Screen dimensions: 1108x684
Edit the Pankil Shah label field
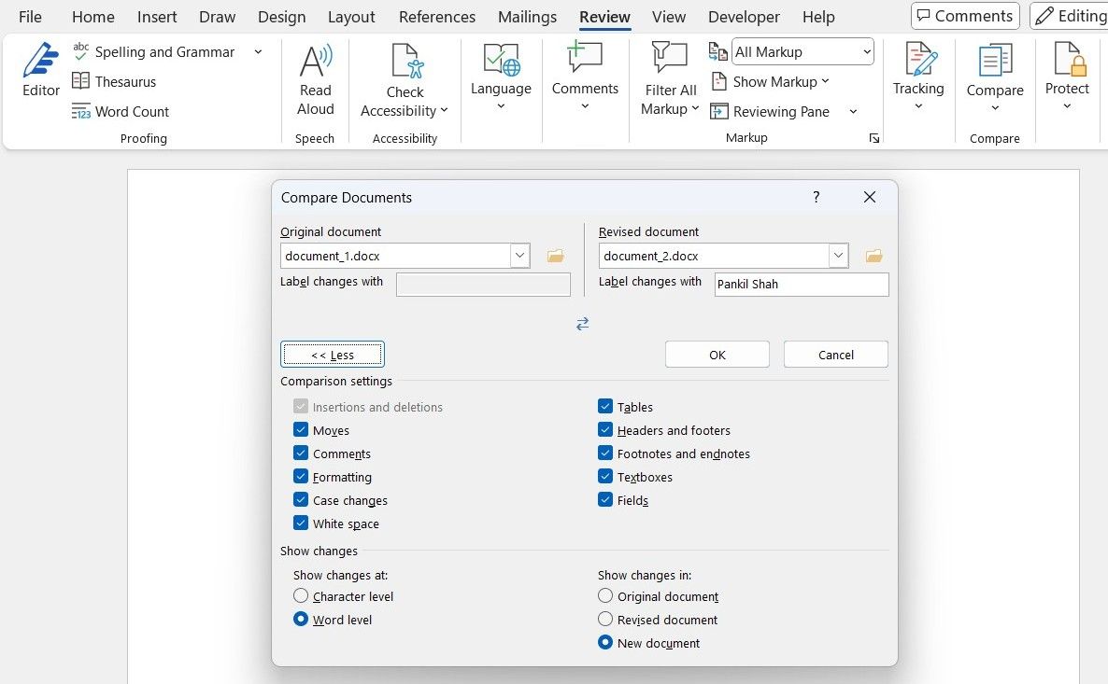[x=802, y=284]
